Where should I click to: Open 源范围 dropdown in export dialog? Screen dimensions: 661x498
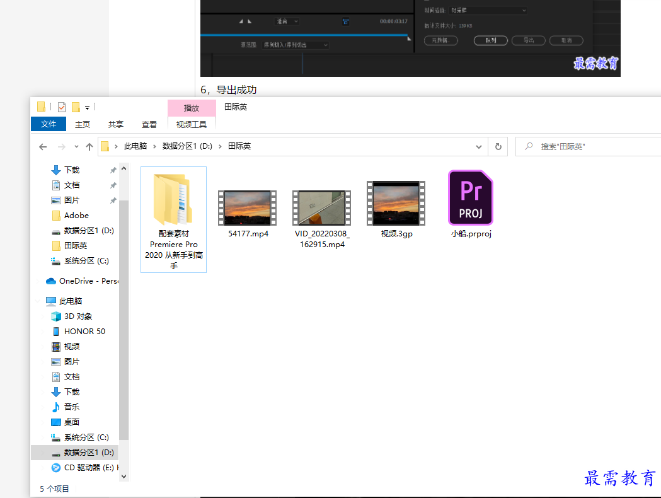click(295, 45)
